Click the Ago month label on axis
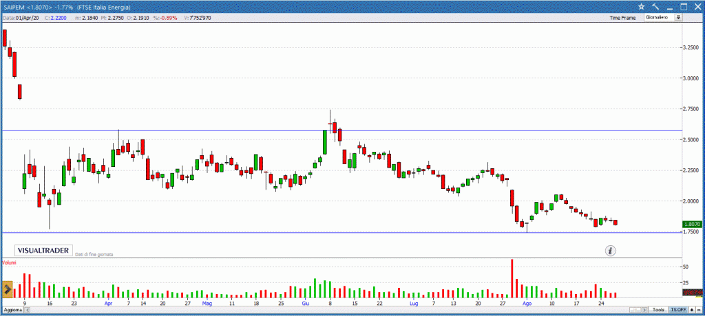Screen dimensions: 705x316 [x=527, y=304]
